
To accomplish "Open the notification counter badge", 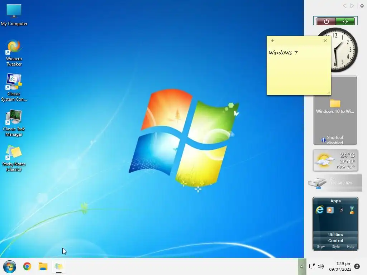I will point(357,266).
